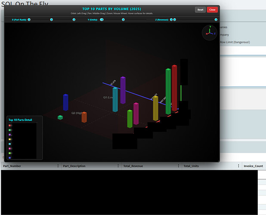The height and width of the screenshot is (215, 266).
Task: Click pink legend swatch in Parts Detail
Action: 9,148
